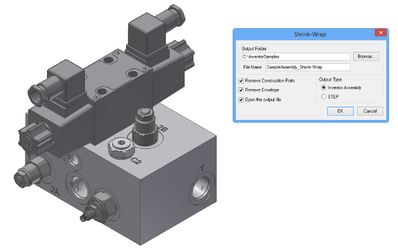
Task: Disable Open the output file option
Action: point(241,100)
